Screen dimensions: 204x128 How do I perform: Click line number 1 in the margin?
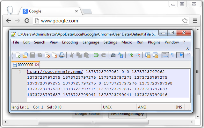click(x=20, y=72)
